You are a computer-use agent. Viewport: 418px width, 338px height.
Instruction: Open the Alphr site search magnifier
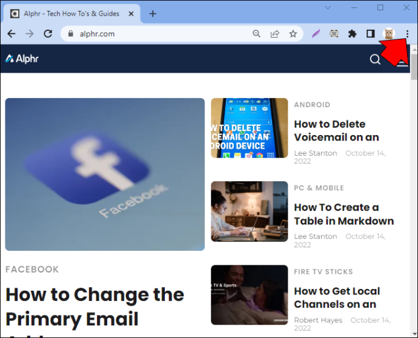click(x=375, y=59)
